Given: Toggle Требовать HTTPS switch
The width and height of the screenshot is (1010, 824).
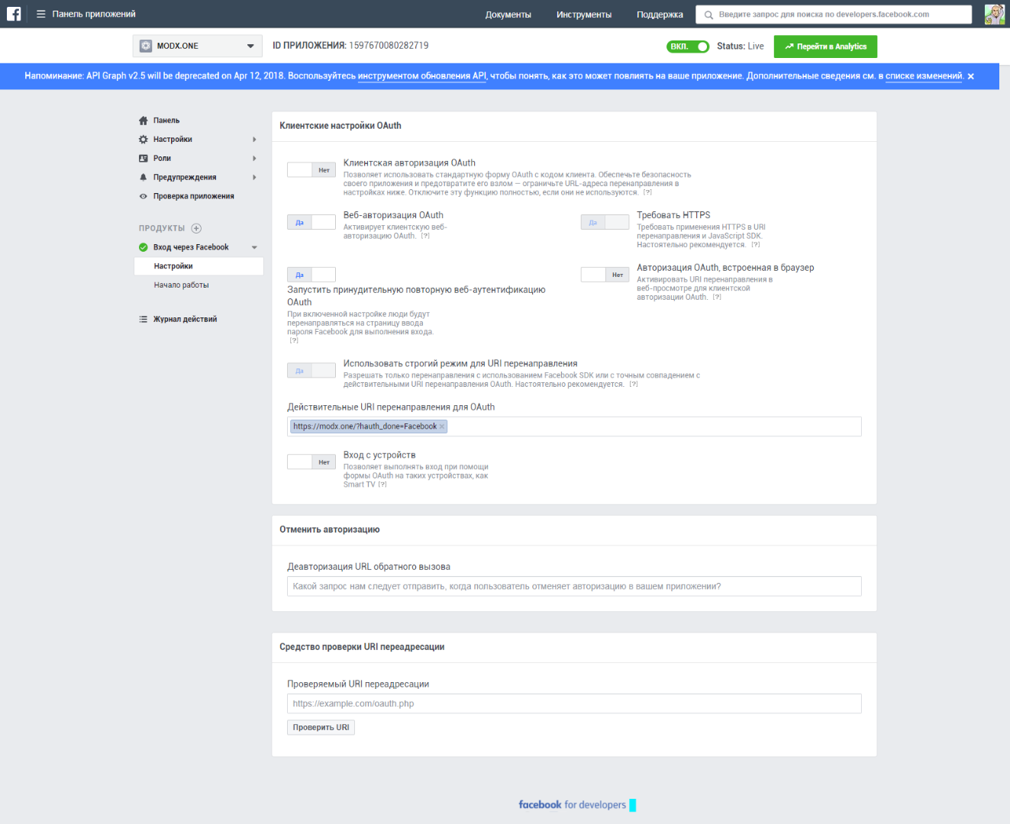Looking at the screenshot, I should (605, 223).
